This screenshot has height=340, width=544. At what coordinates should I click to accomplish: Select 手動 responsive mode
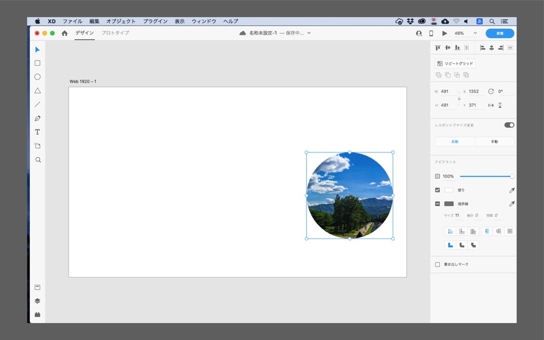click(495, 141)
